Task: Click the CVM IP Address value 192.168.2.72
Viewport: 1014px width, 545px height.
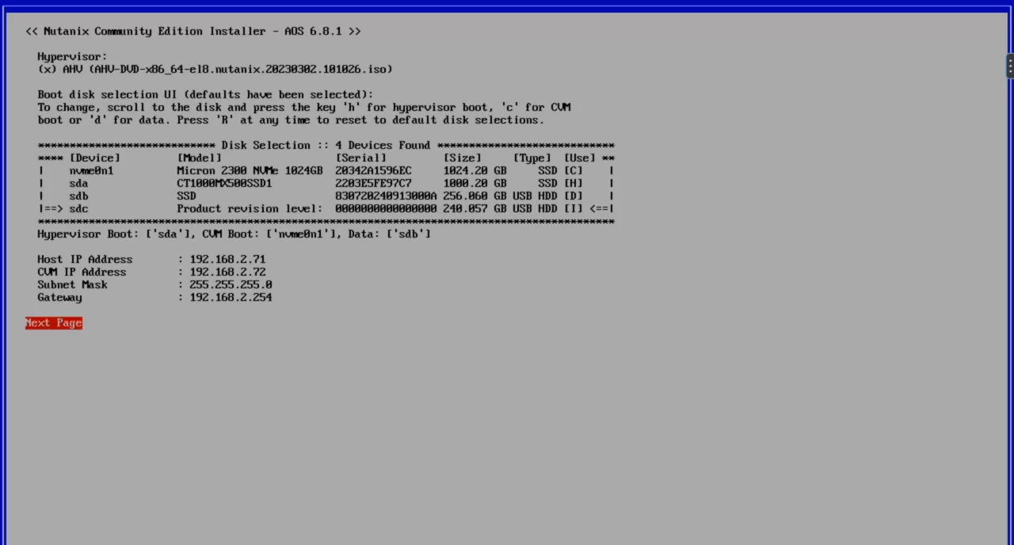Action: pos(227,272)
